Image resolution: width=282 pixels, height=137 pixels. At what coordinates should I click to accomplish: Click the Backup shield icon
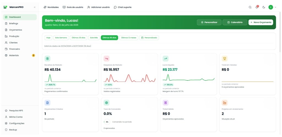[6, 130]
